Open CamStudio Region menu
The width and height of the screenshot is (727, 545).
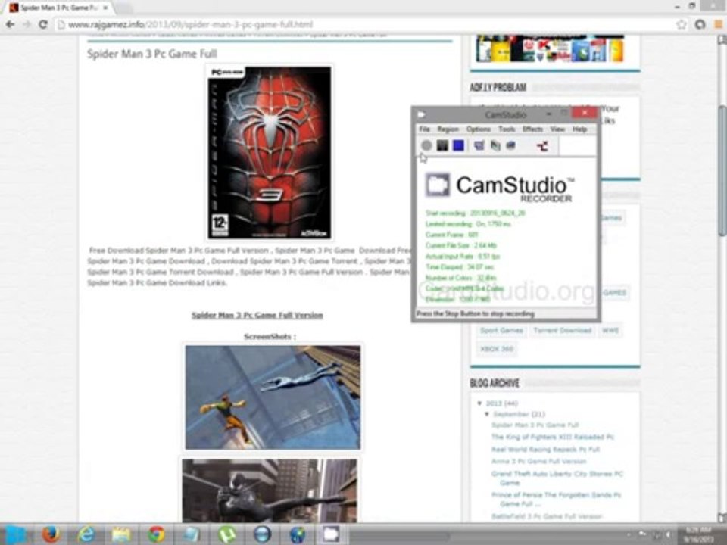point(448,129)
